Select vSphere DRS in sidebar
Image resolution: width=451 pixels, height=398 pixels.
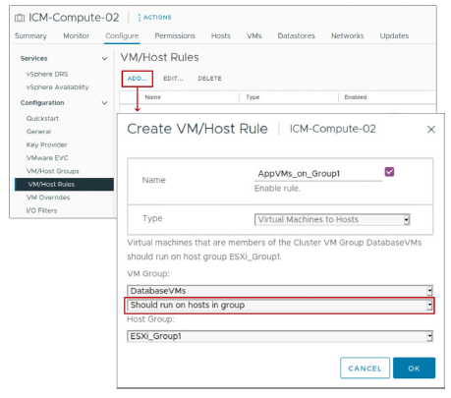pyautogui.click(x=47, y=75)
